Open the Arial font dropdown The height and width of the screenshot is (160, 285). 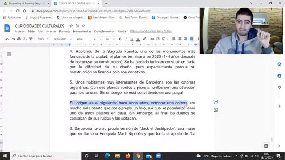pos(86,39)
